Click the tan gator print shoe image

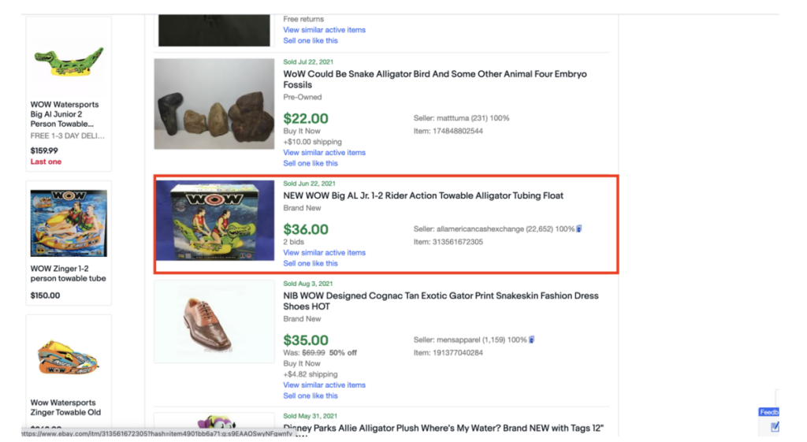point(214,322)
